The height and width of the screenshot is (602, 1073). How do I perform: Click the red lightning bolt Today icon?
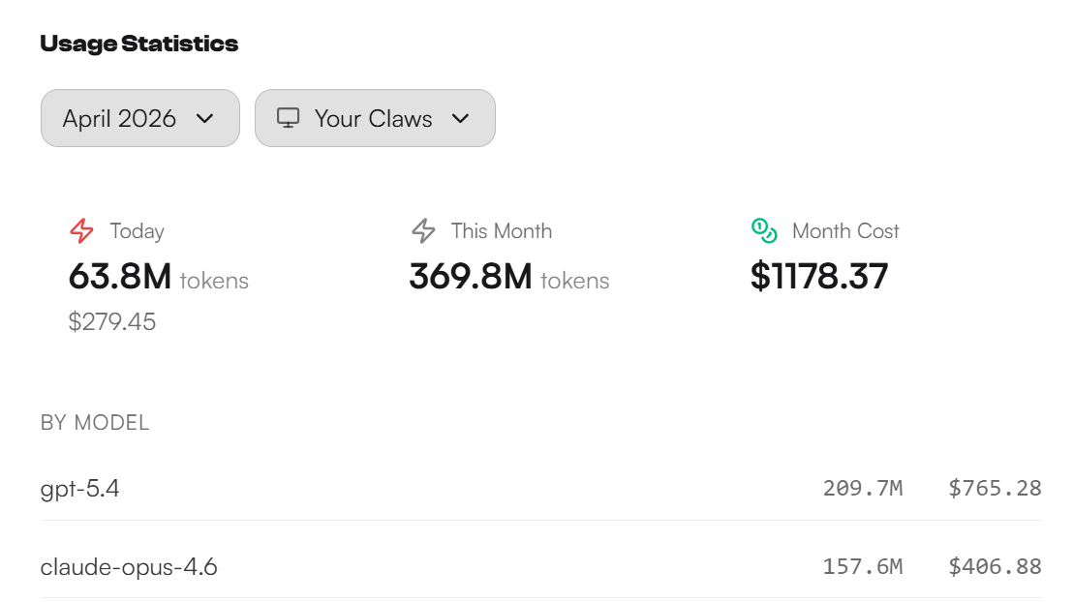[82, 231]
